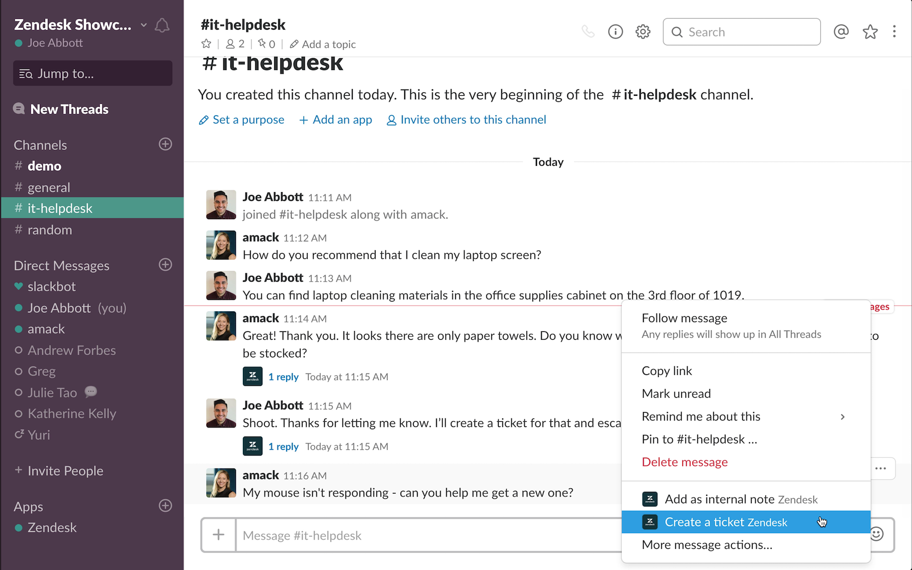Open the vertical three-dot more menu in header
The image size is (912, 570).
tap(894, 32)
